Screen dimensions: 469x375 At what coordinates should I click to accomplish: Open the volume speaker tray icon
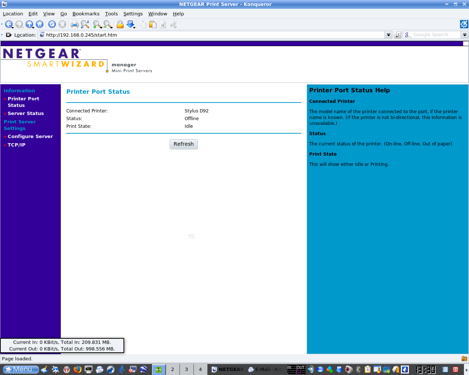click(311, 370)
